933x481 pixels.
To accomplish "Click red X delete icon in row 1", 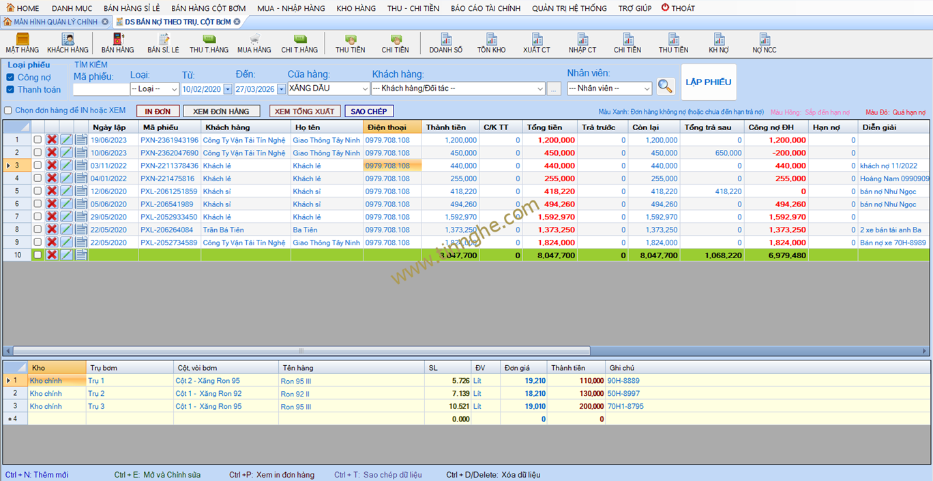I will coord(52,140).
